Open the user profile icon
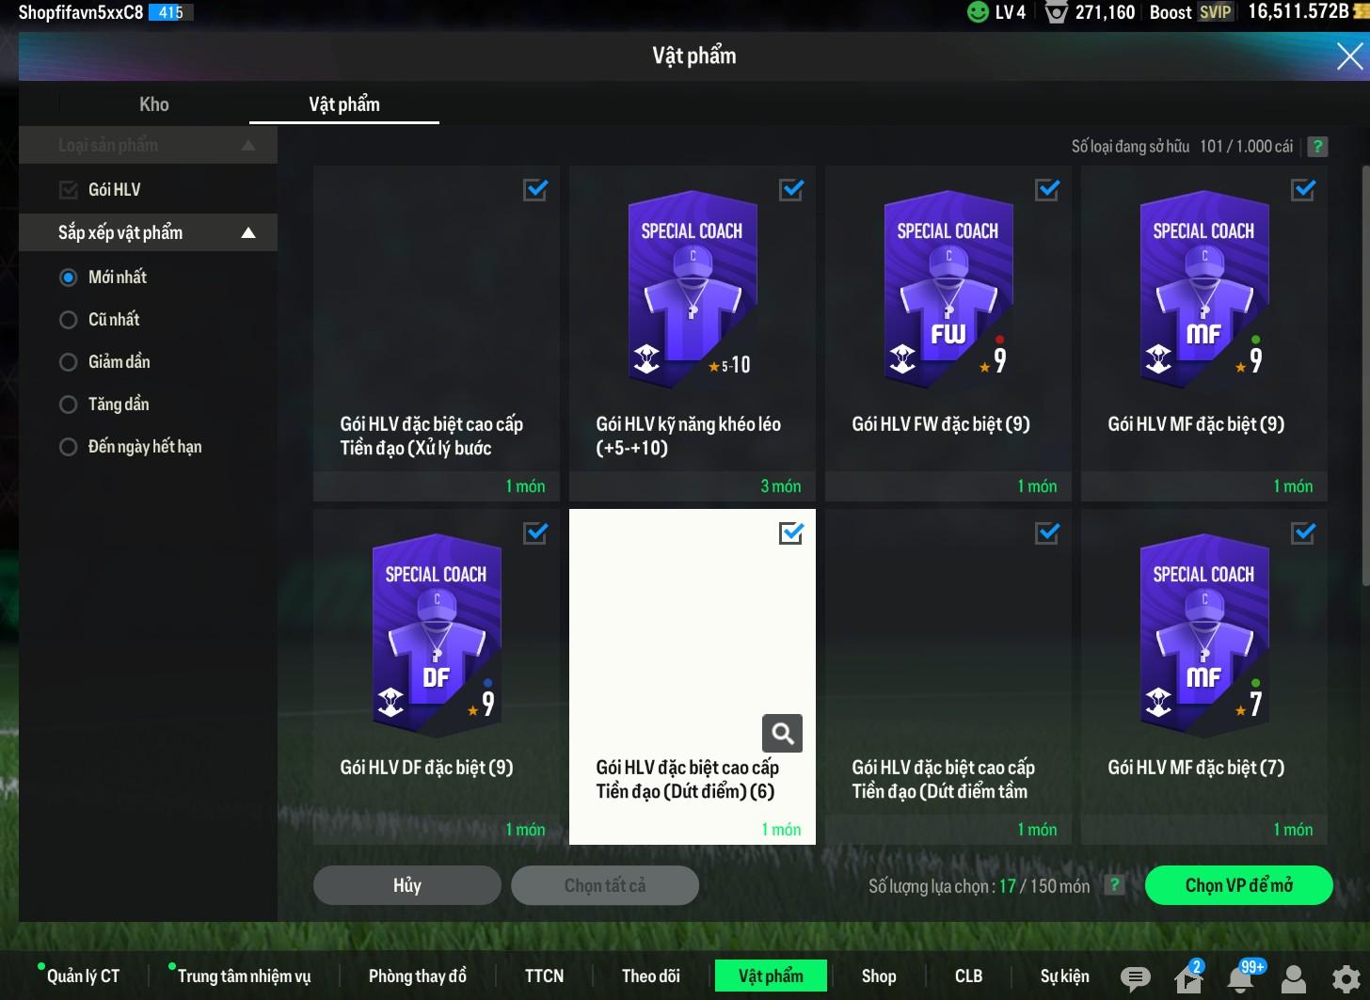The width and height of the screenshot is (1370, 1000). pyautogui.click(x=1294, y=978)
